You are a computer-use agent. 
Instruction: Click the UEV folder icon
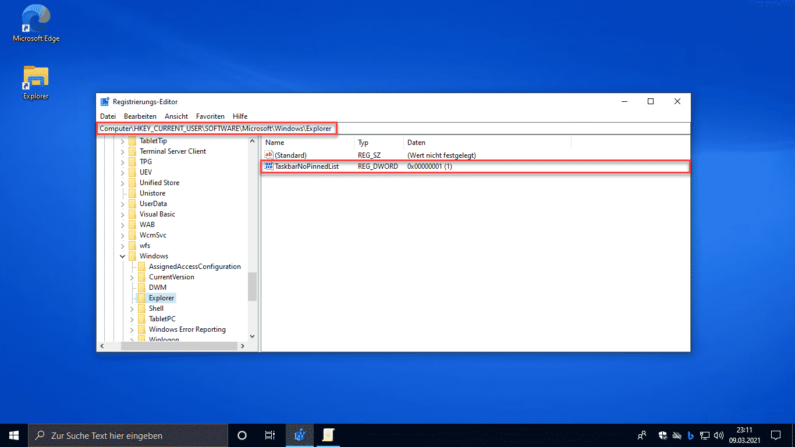click(133, 172)
